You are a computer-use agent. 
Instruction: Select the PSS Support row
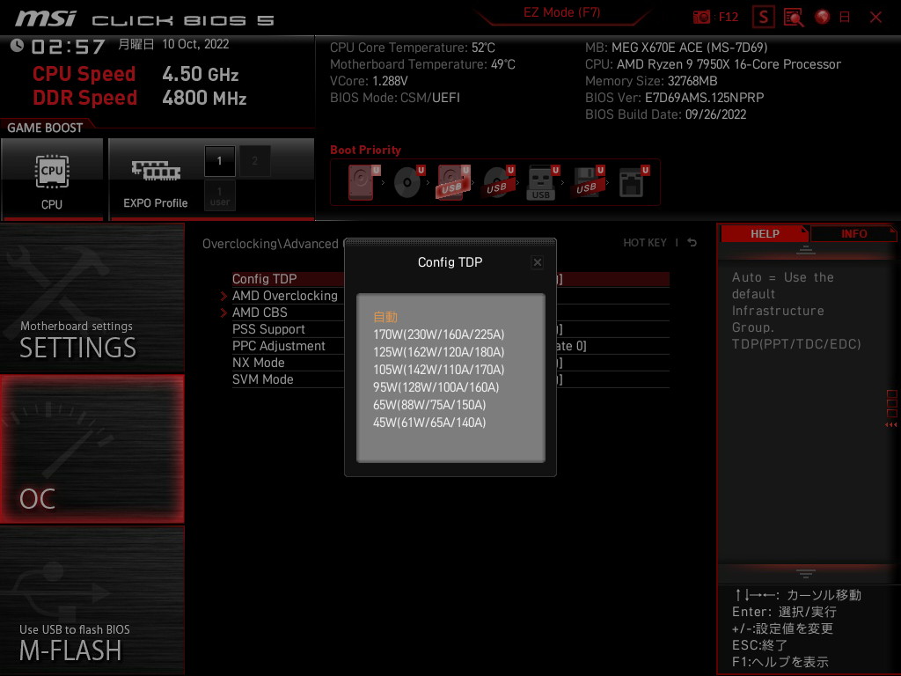450,329
